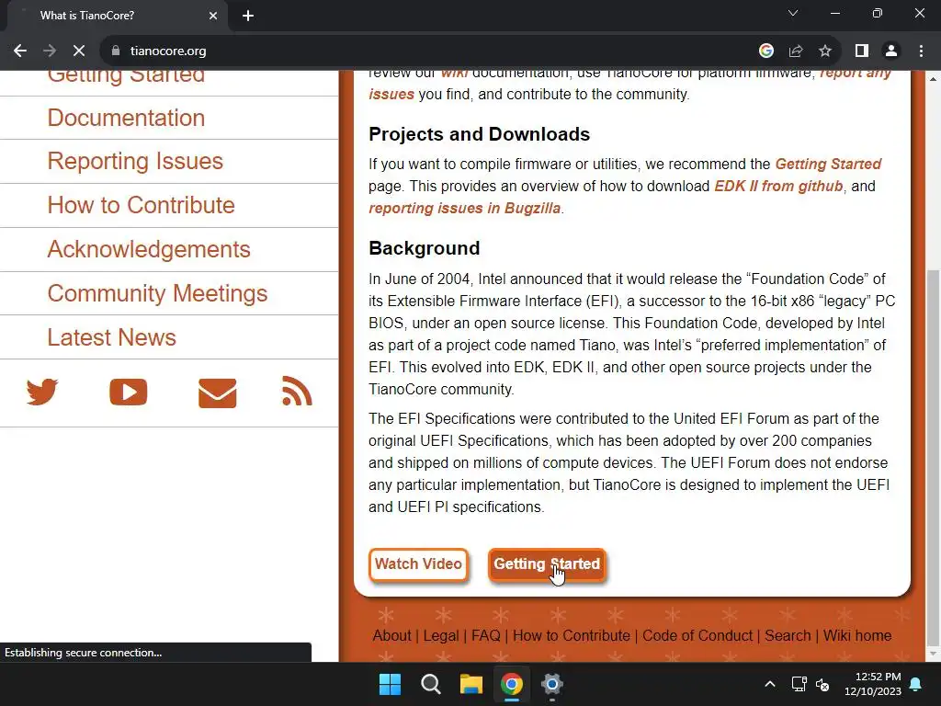Bookmark this page with the star icon
Image resolution: width=941 pixels, height=706 pixels.
coord(825,51)
